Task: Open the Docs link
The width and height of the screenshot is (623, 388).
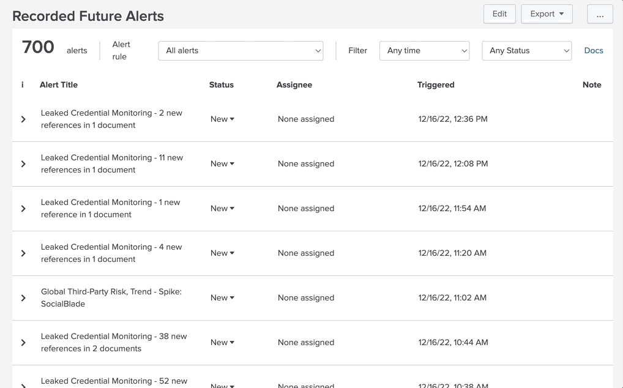Action: point(594,51)
